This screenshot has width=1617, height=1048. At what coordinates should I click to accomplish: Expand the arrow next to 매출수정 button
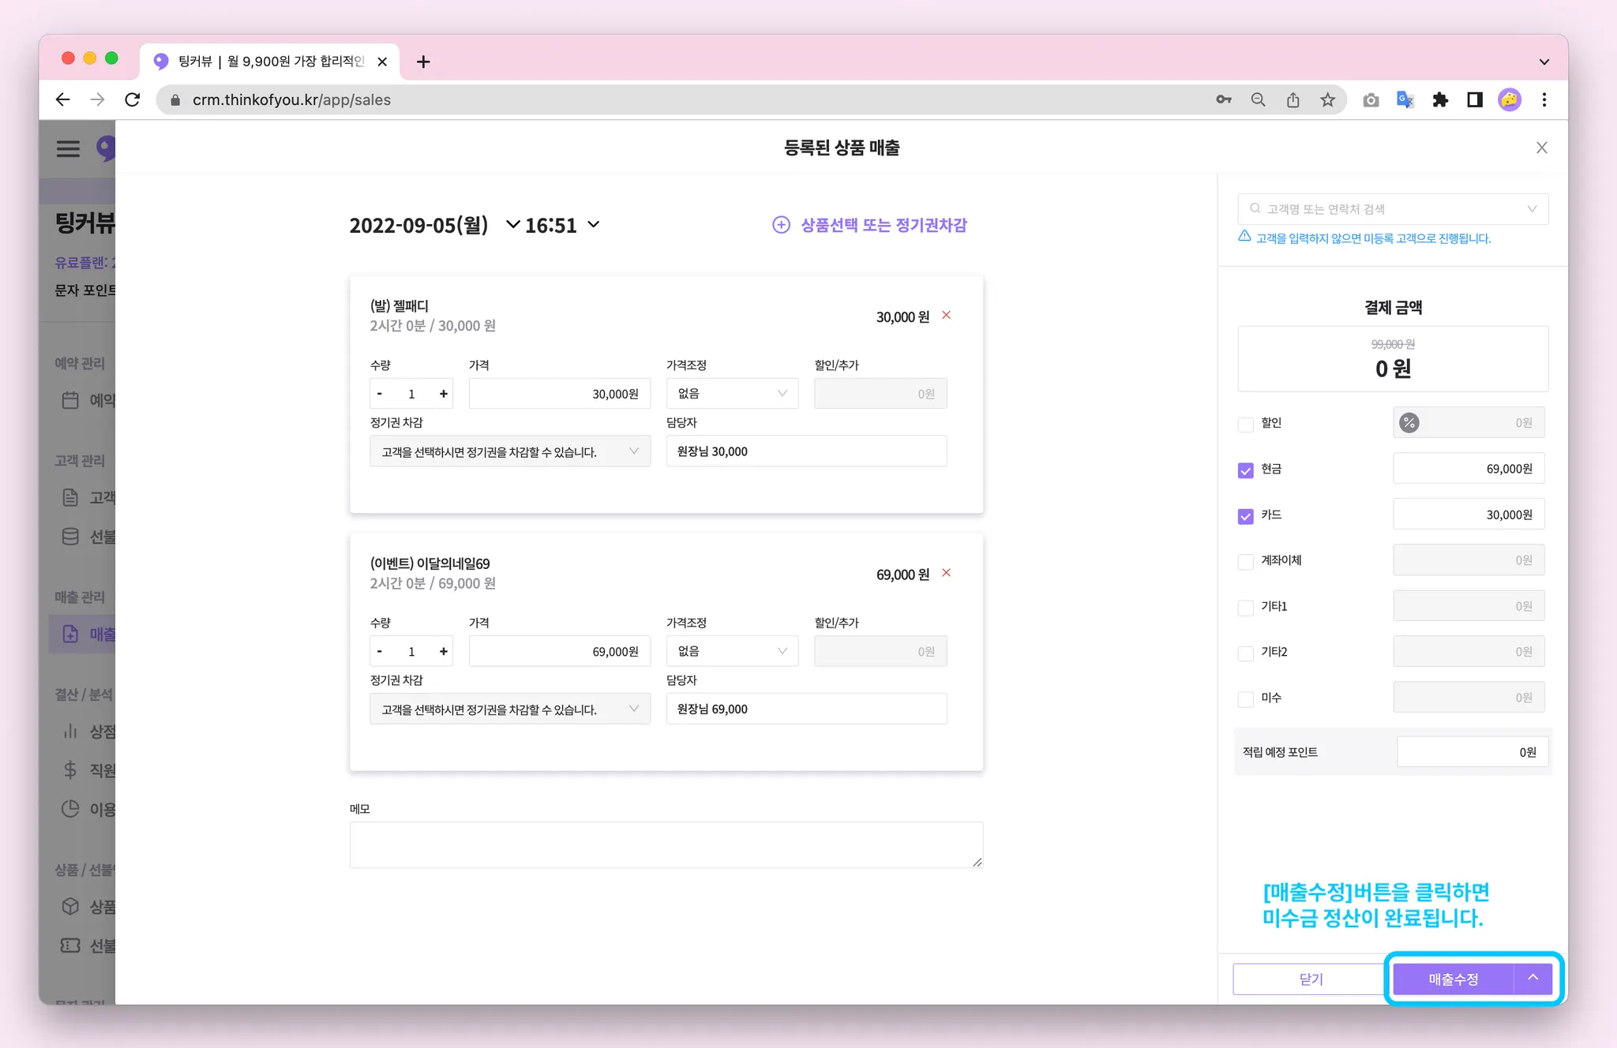1533,979
